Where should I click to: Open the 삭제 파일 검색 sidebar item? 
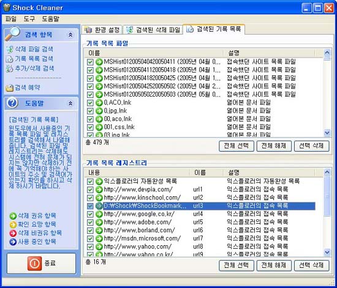coord(29,49)
